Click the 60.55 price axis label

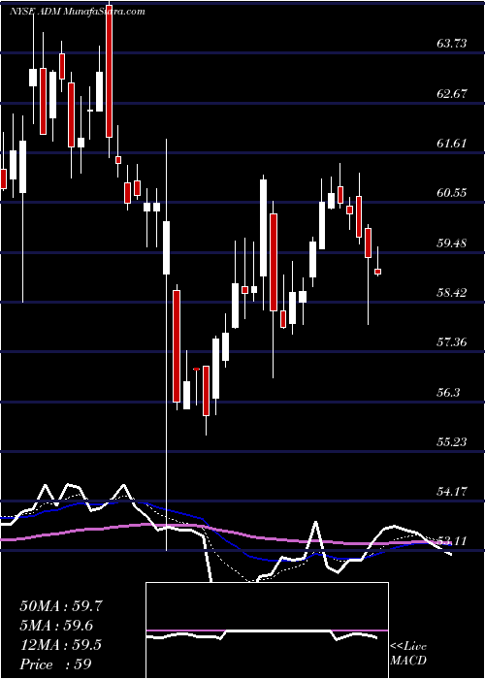452,193
